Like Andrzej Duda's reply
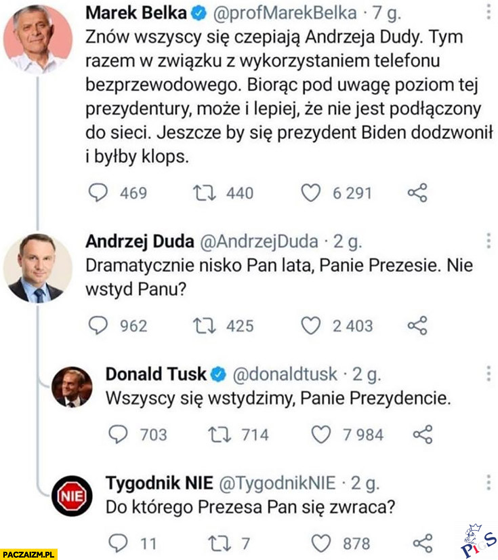 pos(311,326)
